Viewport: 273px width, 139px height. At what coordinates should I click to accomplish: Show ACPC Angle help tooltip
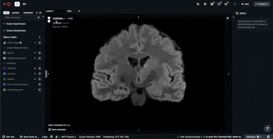coord(20,43)
